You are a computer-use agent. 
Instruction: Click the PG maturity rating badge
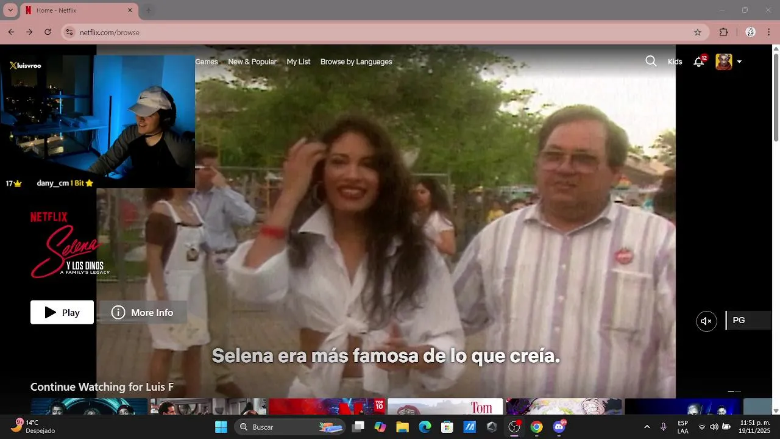[x=749, y=321]
